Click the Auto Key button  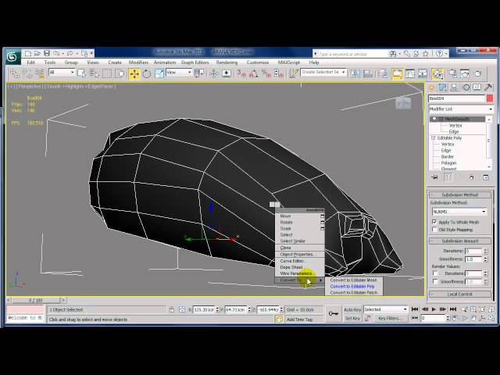(x=352, y=309)
